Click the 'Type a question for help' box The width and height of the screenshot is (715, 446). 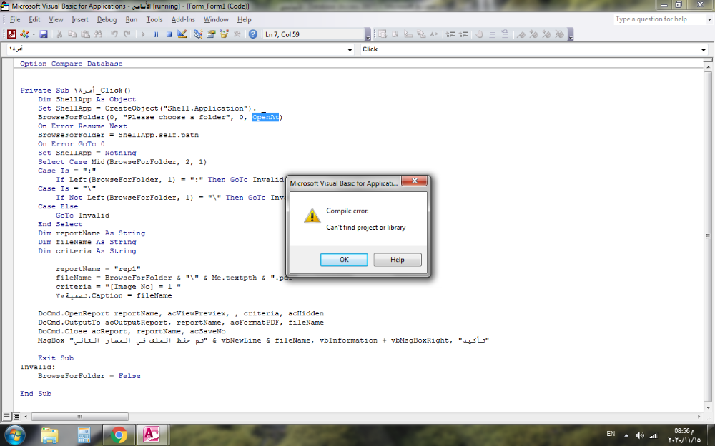tap(659, 19)
